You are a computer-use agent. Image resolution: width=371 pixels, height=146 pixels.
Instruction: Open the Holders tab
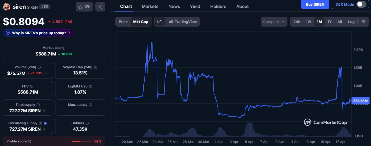click(218, 6)
